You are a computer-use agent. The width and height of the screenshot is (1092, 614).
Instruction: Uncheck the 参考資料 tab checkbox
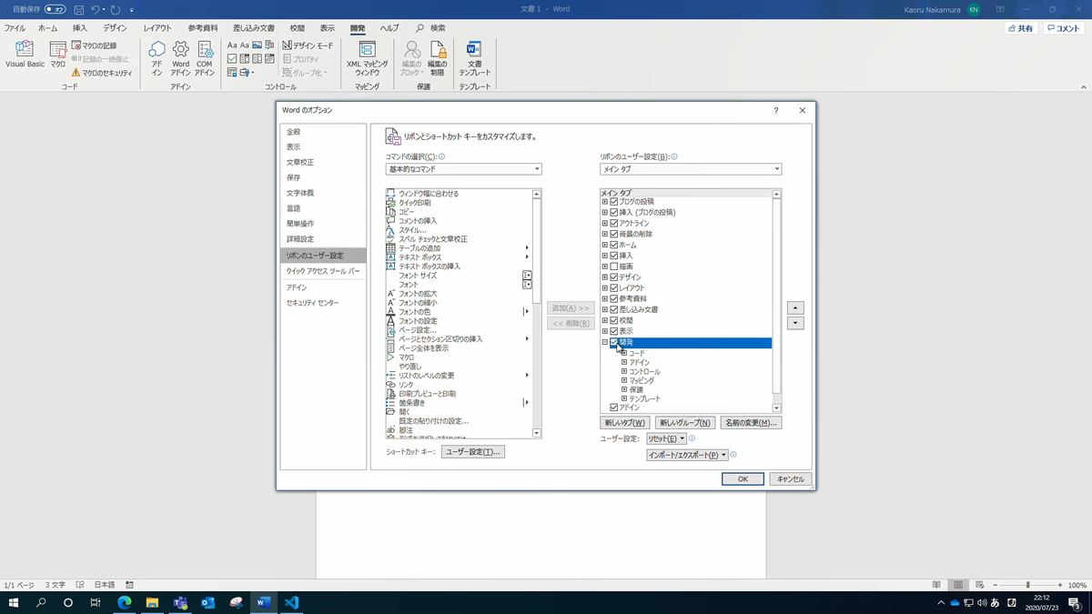point(614,299)
